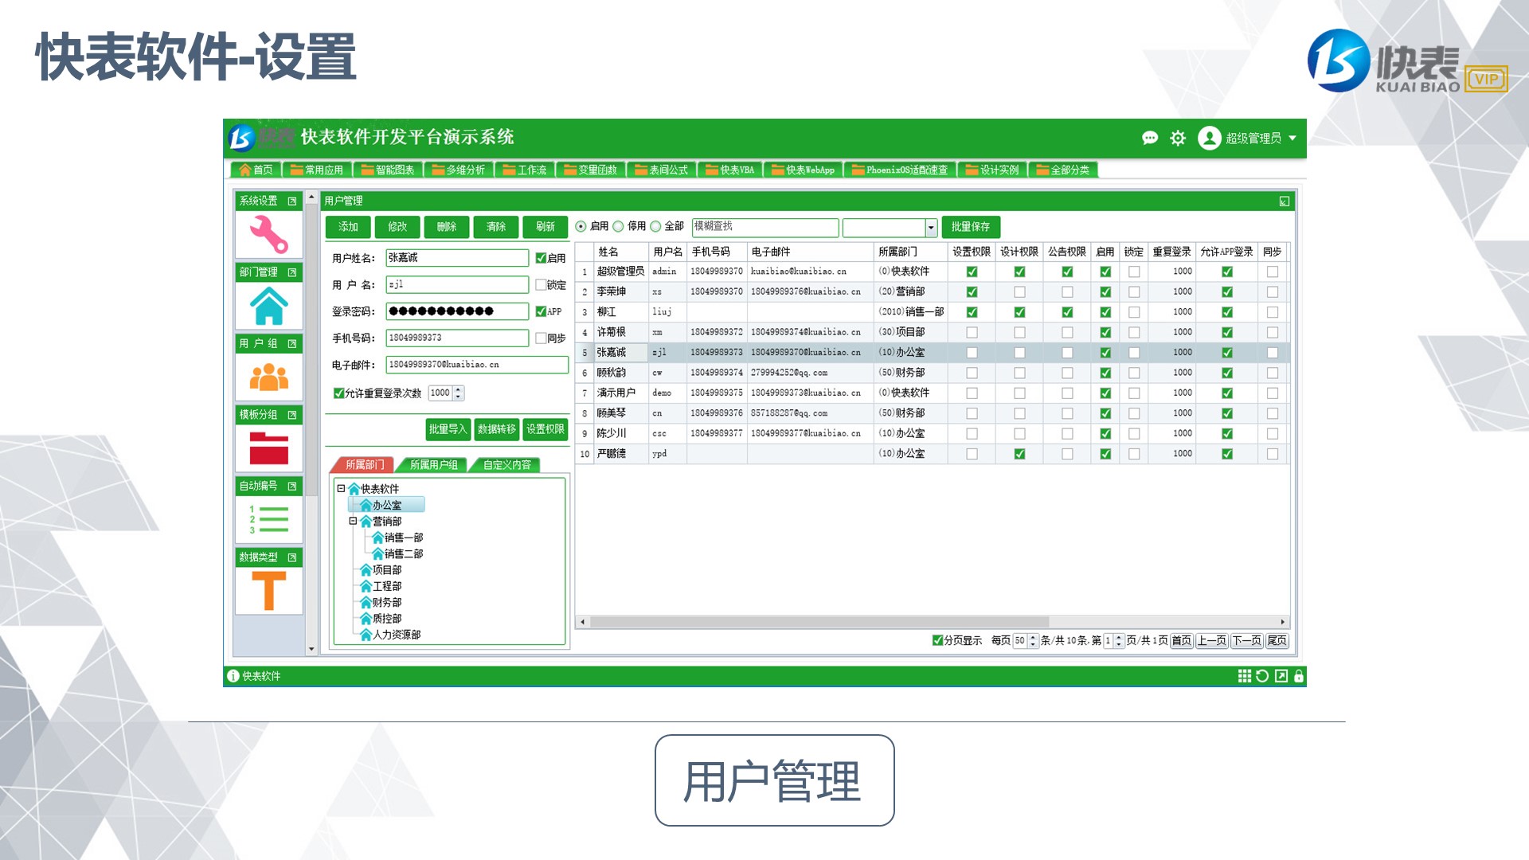Open auto numbering list icon
Screen dimensions: 1529x860
pyautogui.click(x=269, y=519)
